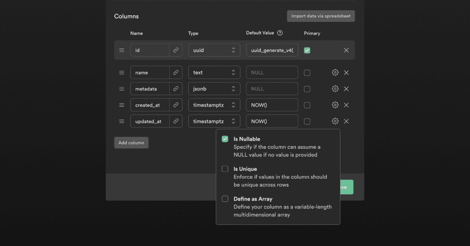This screenshot has height=246, width=470.
Task: Open the timestamptz type dropdown for created_at
Action: (214, 105)
